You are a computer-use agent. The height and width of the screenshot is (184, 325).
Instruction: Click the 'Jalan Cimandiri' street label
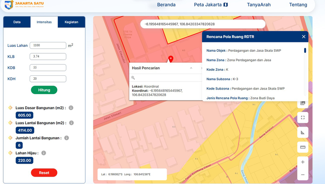120,53
